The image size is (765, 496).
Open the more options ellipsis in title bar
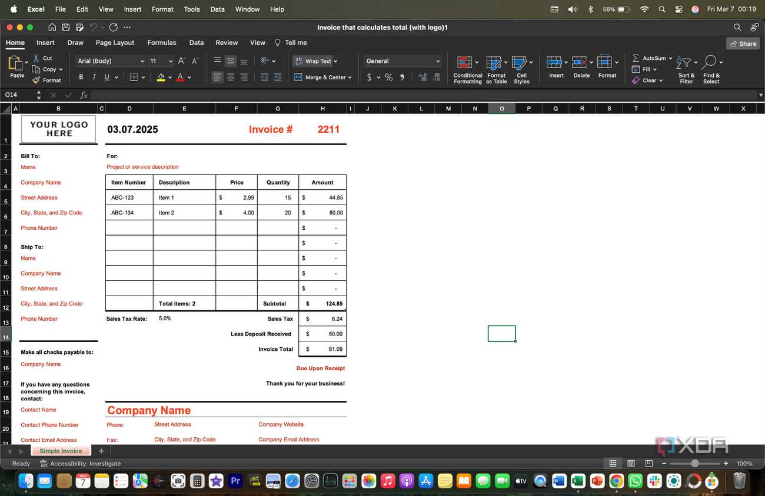pyautogui.click(x=127, y=27)
